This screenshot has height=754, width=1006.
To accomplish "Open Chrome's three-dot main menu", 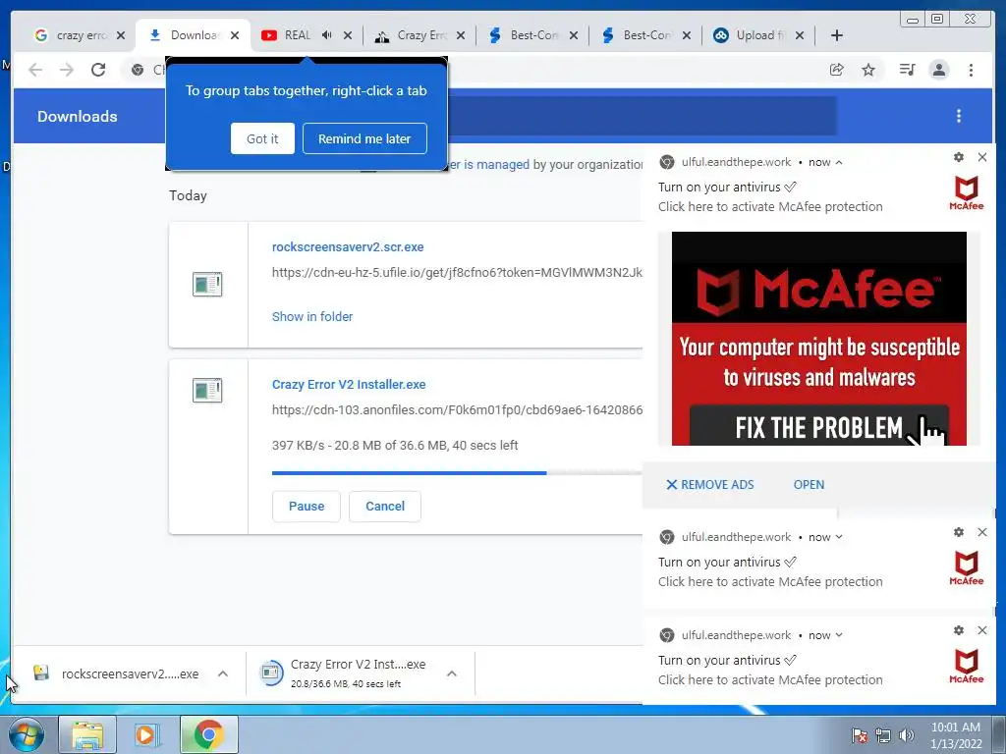I will click(971, 70).
